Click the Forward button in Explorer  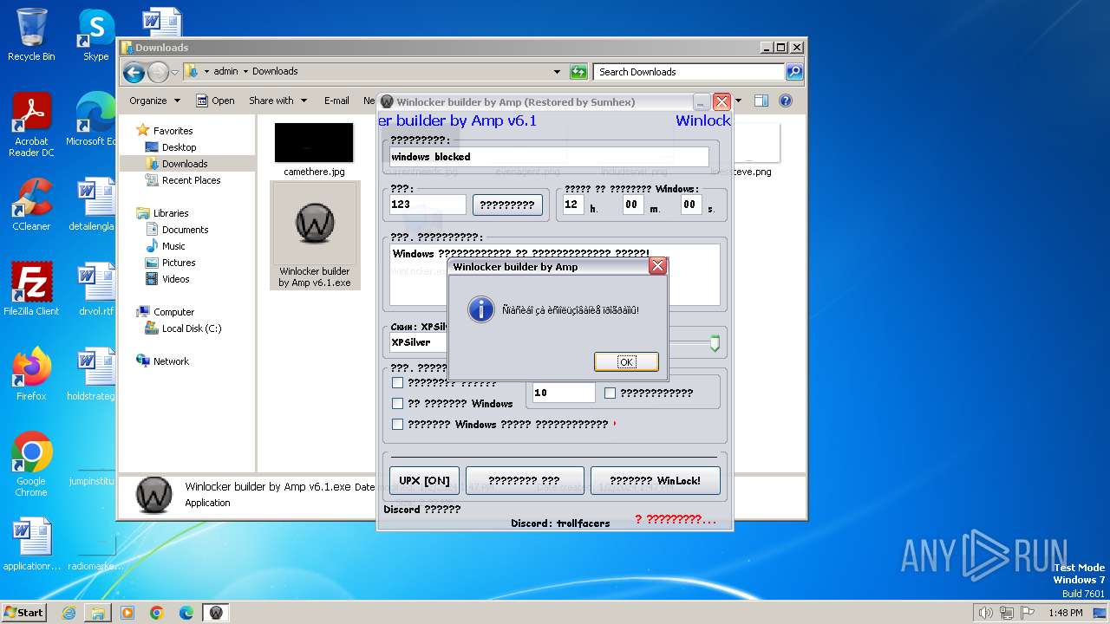click(157, 72)
